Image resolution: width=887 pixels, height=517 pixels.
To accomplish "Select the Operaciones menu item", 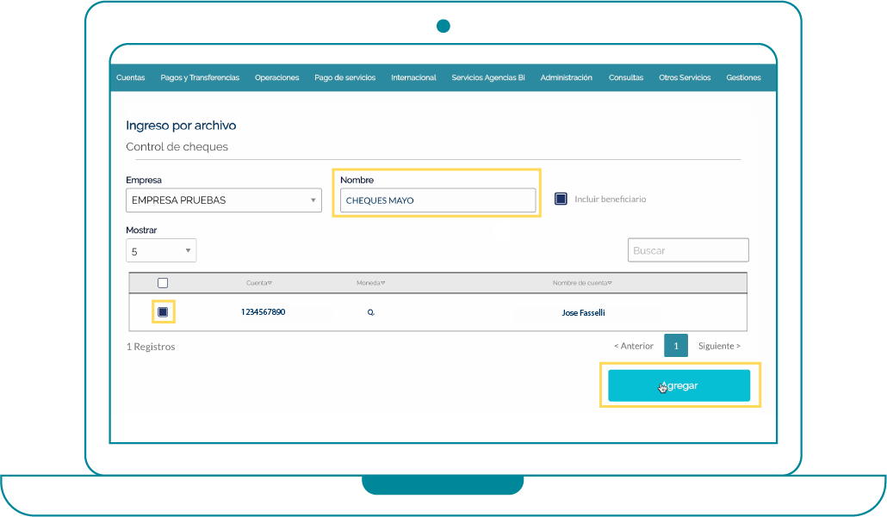I will pyautogui.click(x=276, y=77).
